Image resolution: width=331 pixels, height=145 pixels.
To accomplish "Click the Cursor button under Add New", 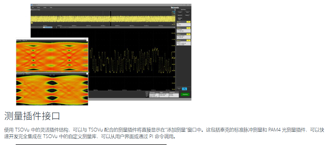I will point(180,12).
